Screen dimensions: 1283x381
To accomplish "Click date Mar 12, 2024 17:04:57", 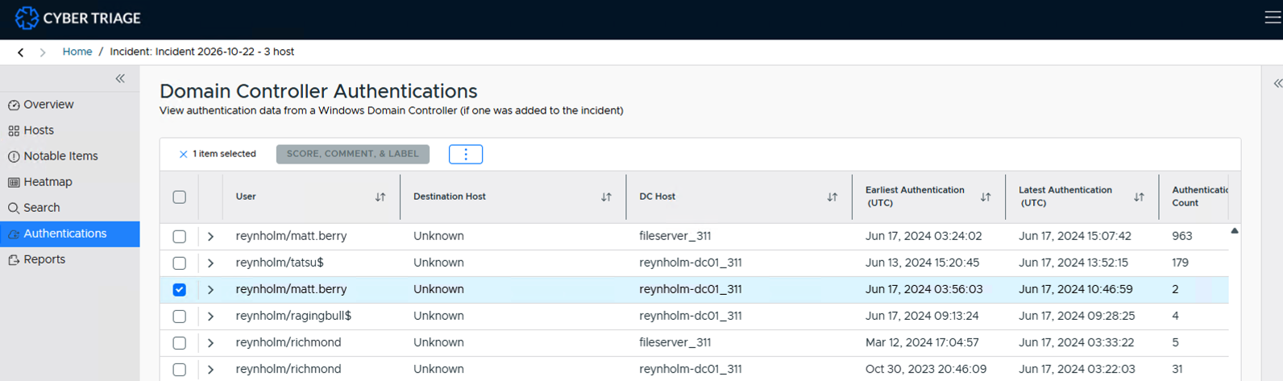I will click(922, 342).
